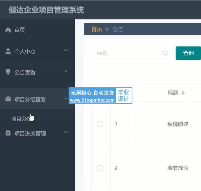Image resolution: width=201 pixels, height=191 pixels.
Task: Click the 疫情防控 table row title
Action: coord(178,124)
